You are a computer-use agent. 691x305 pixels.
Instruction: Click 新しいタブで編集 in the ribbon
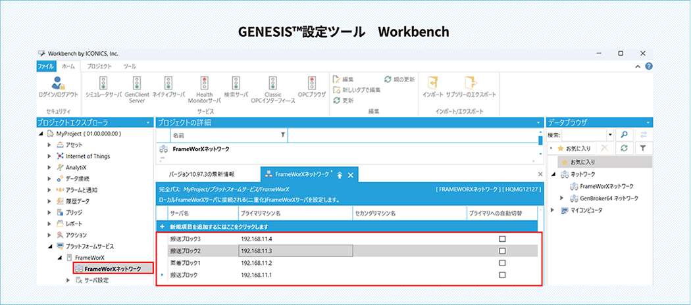tap(357, 90)
